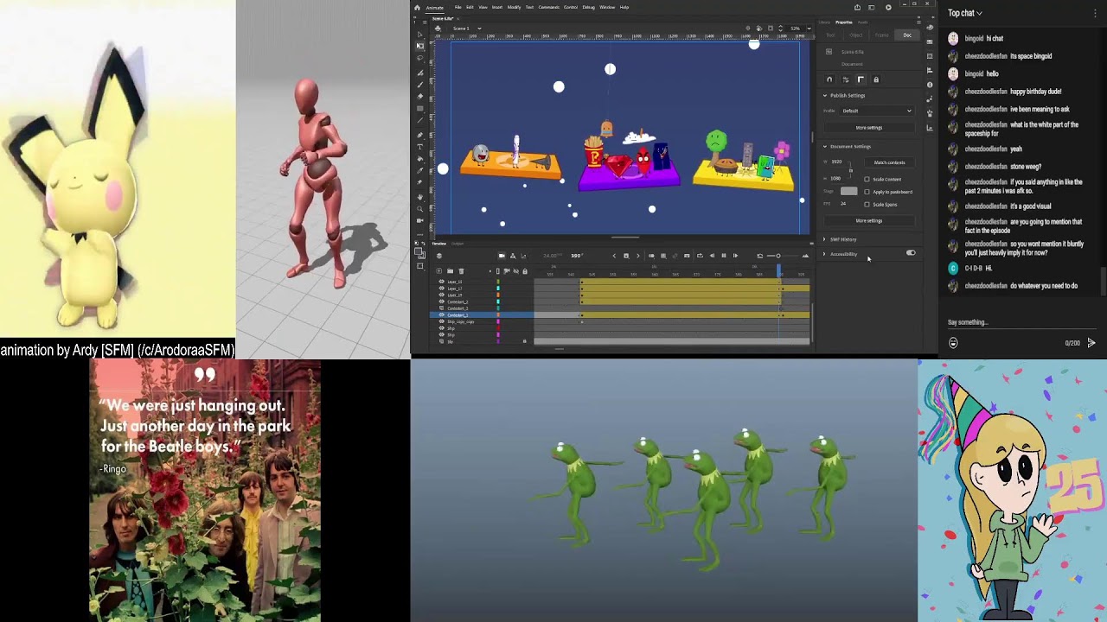Click the workspace switcher icon
The image size is (1107, 622).
[x=871, y=7]
